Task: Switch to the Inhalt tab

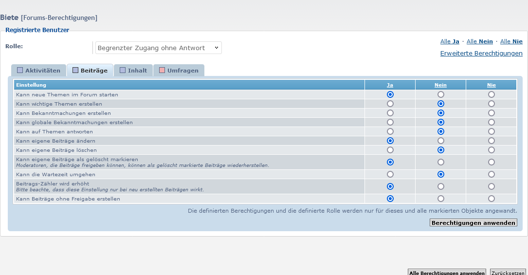Action: click(133, 71)
